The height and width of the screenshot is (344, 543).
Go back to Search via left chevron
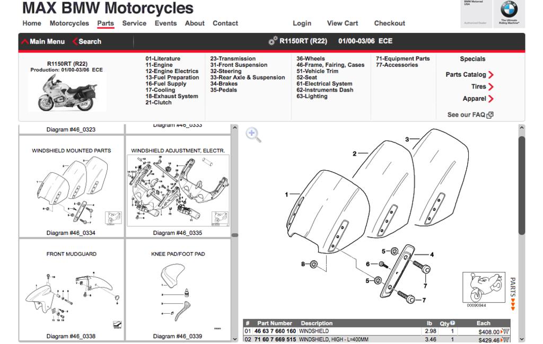[x=75, y=41]
